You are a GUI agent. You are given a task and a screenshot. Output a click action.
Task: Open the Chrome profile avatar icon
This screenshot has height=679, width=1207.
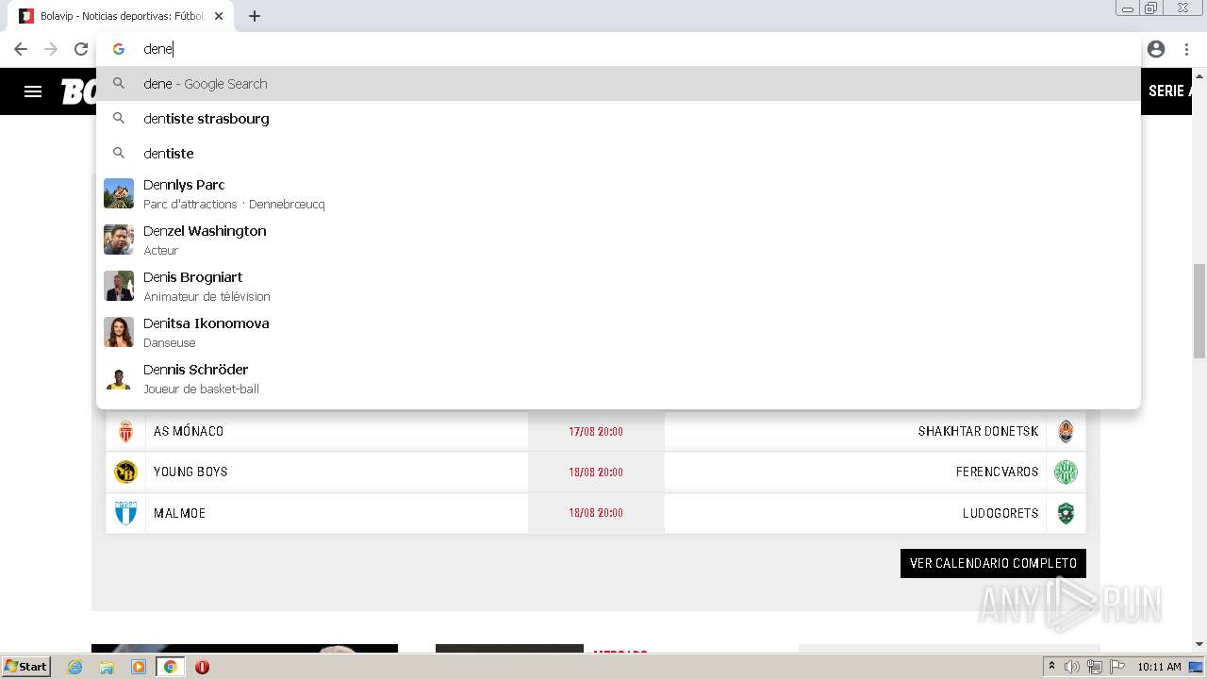(x=1156, y=49)
